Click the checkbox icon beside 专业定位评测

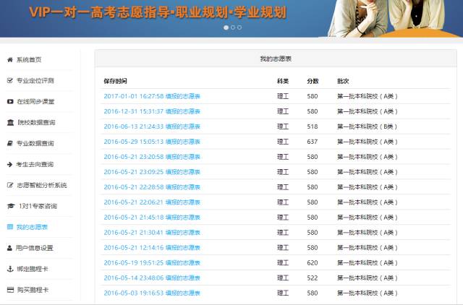coord(10,80)
